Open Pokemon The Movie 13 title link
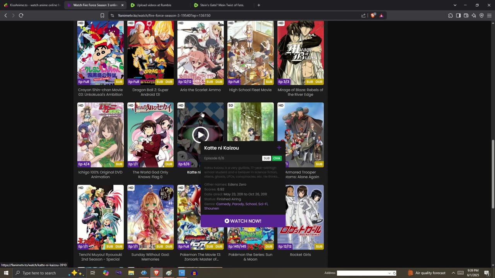The width and height of the screenshot is (495, 278). pos(200,257)
